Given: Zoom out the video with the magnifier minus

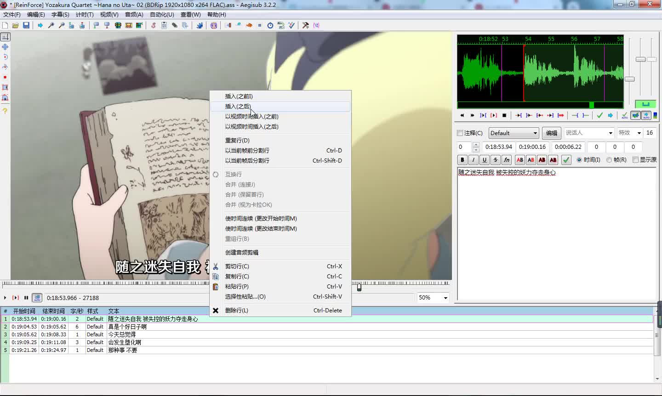Looking at the screenshot, I should click(62, 25).
